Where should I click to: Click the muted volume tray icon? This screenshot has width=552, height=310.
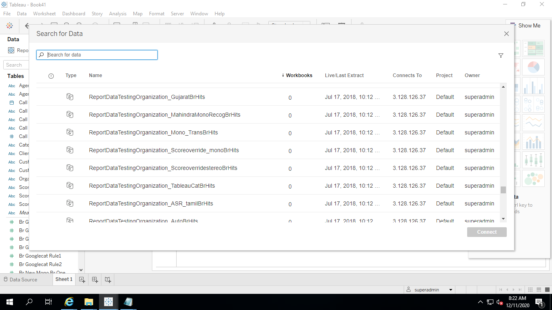[x=500, y=302]
